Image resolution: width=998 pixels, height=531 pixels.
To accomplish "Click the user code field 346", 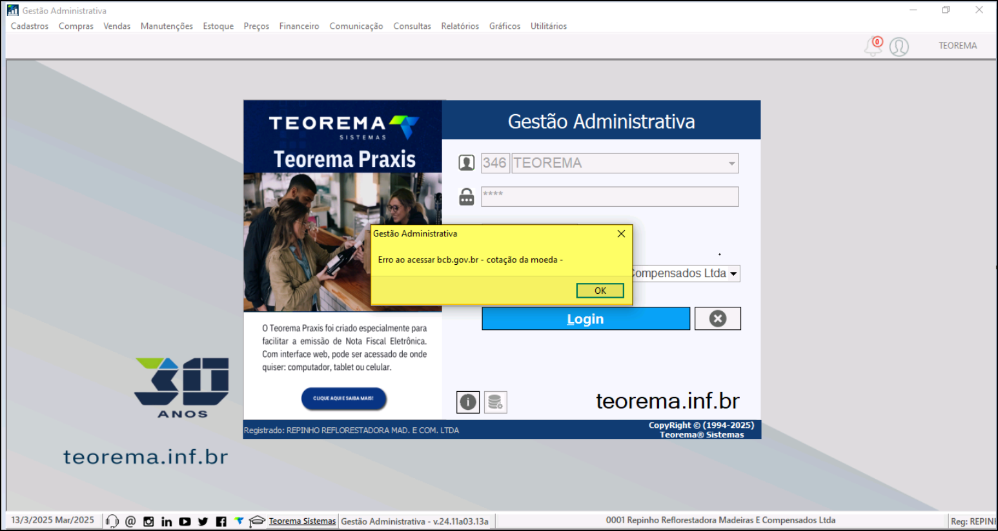I will 495,163.
